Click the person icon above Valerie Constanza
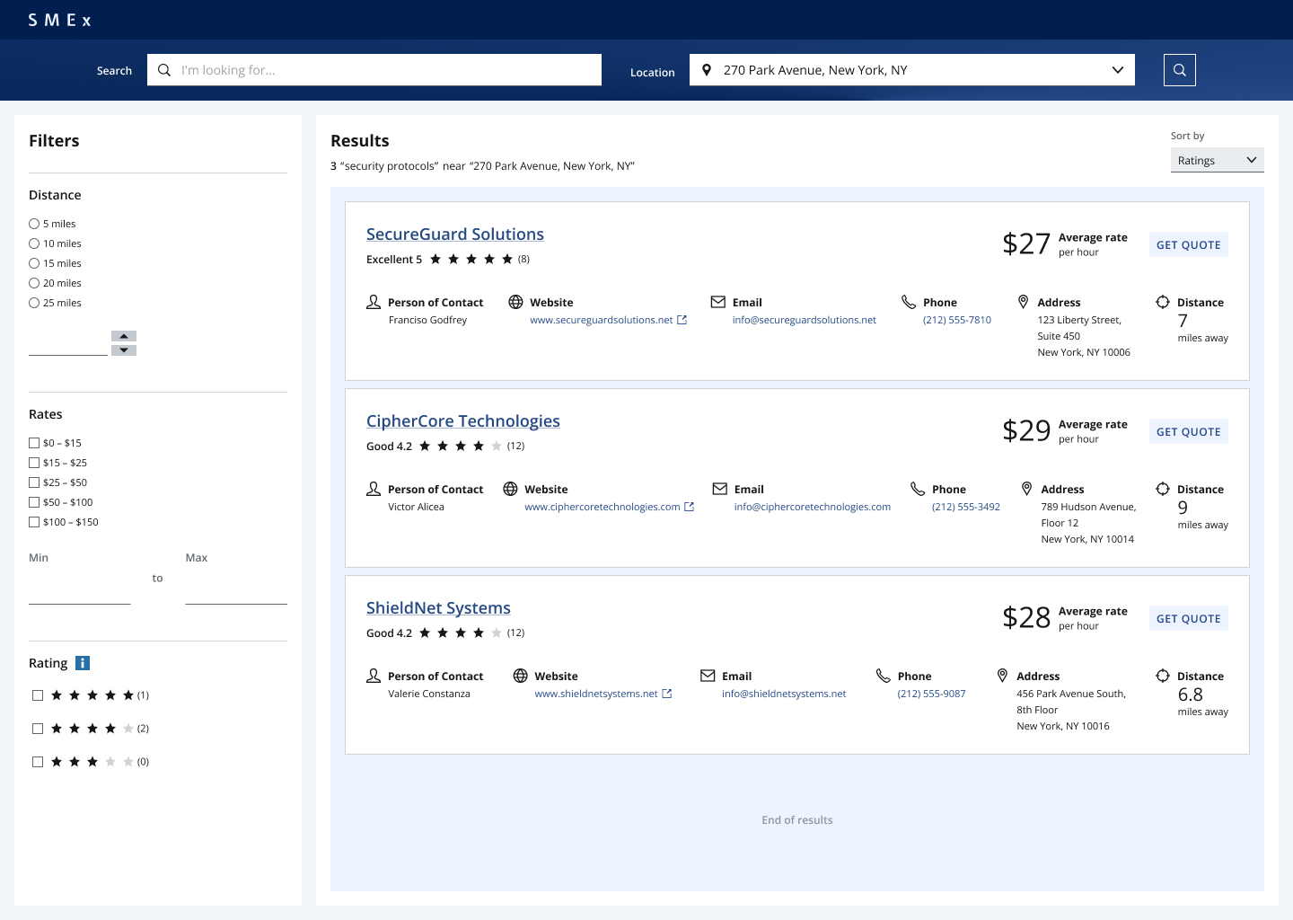The height and width of the screenshot is (920, 1293). 374,675
